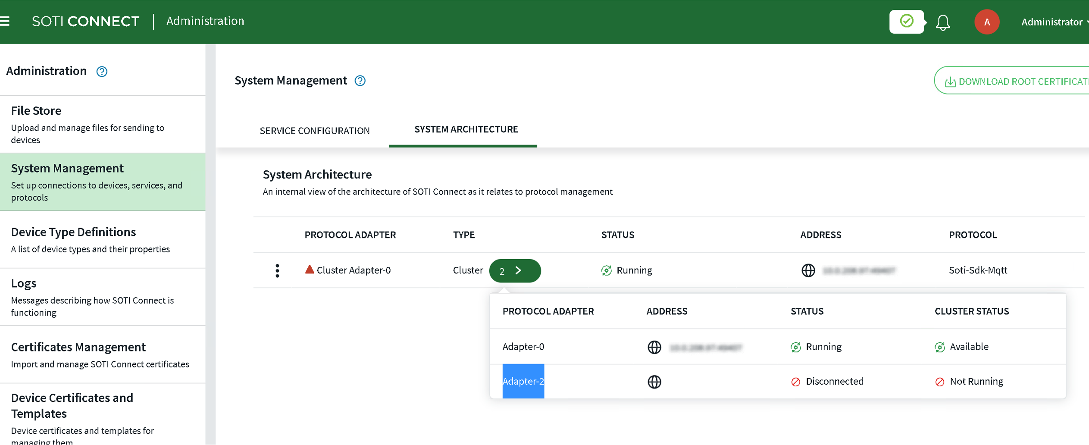Click the Adapter-0 name in popup
Viewport: 1089px width, 445px height.
pos(523,347)
